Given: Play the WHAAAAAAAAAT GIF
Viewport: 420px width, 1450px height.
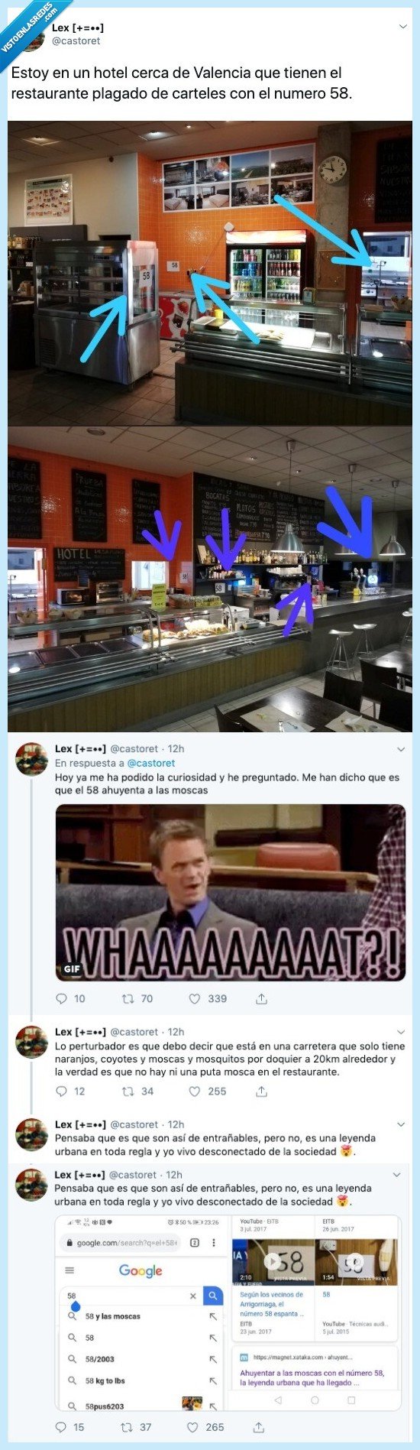Looking at the screenshot, I should (x=230, y=892).
